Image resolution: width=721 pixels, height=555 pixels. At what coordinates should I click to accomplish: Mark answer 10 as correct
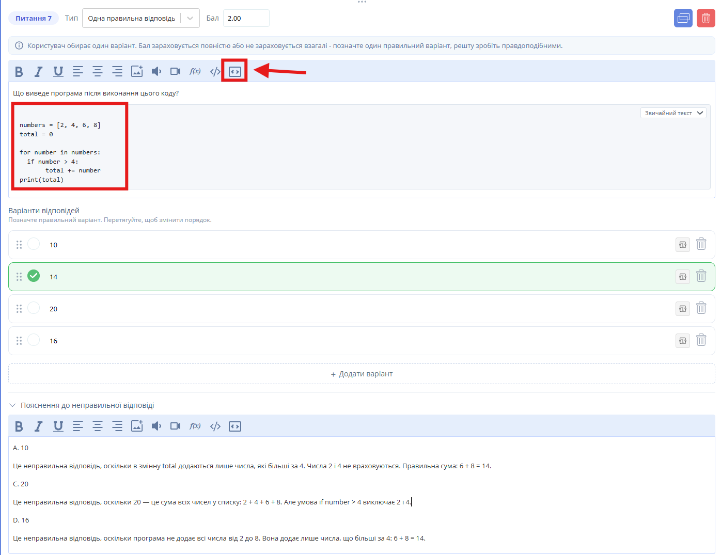[x=34, y=244]
